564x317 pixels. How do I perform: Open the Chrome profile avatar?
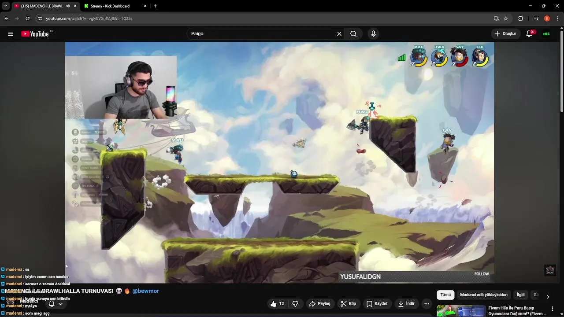tap(547, 18)
